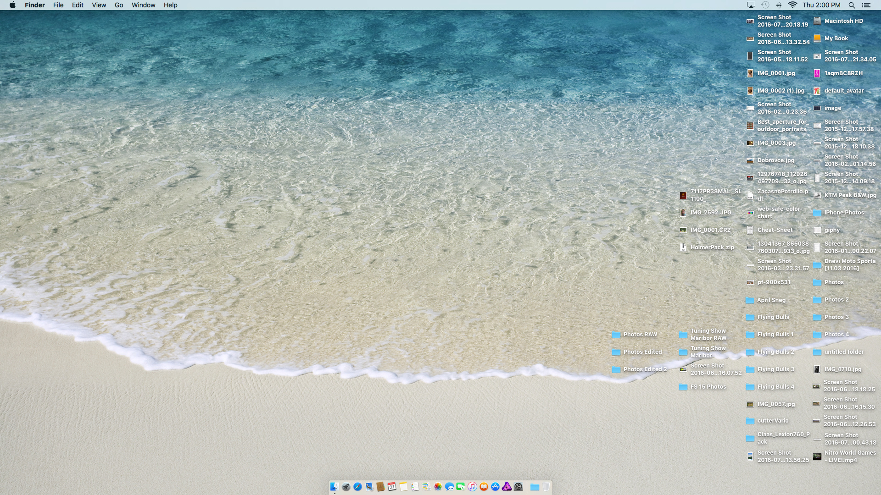The width and height of the screenshot is (881, 495).
Task: Select the Photos RAW folder
Action: [616, 335]
